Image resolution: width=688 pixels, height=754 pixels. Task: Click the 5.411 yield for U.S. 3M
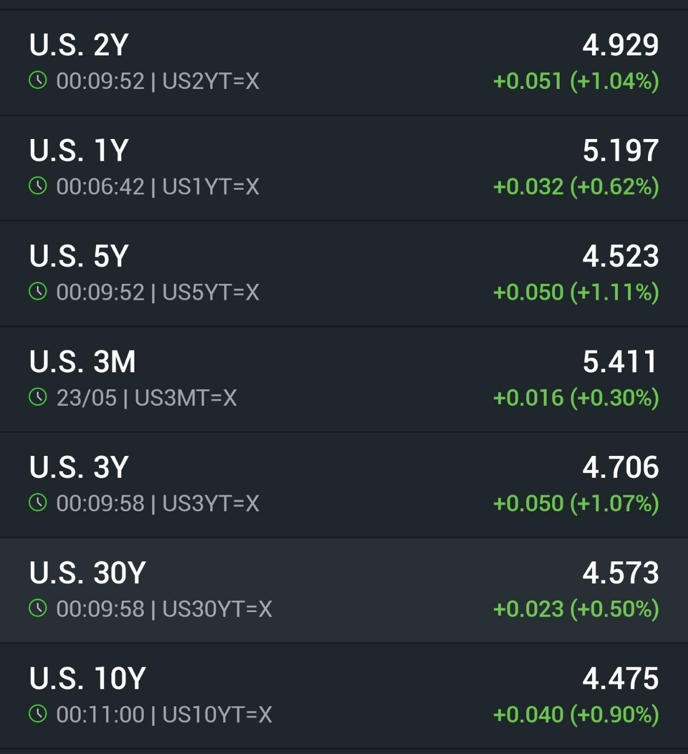(x=620, y=362)
